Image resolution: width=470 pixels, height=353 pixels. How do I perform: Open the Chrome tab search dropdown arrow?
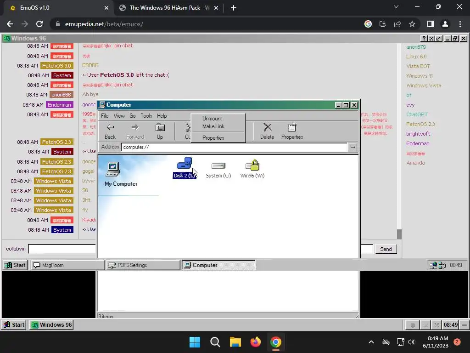click(x=396, y=6)
